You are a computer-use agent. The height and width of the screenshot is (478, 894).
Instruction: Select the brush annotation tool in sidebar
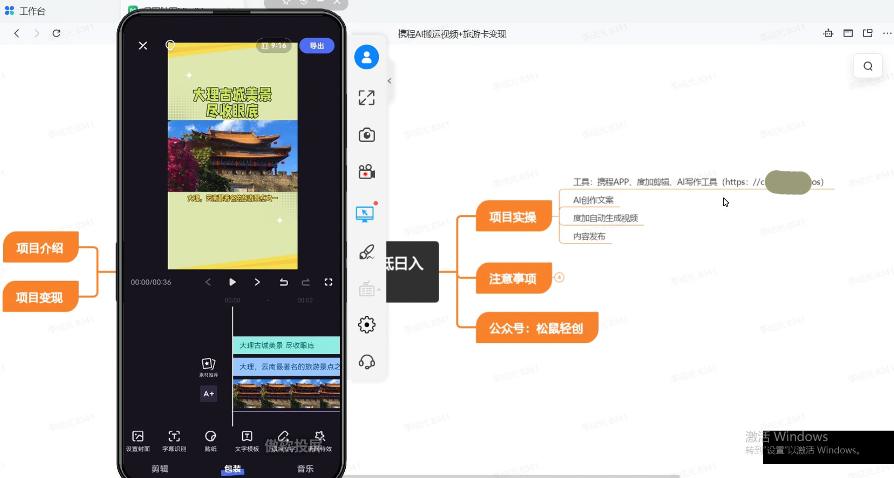coord(366,252)
